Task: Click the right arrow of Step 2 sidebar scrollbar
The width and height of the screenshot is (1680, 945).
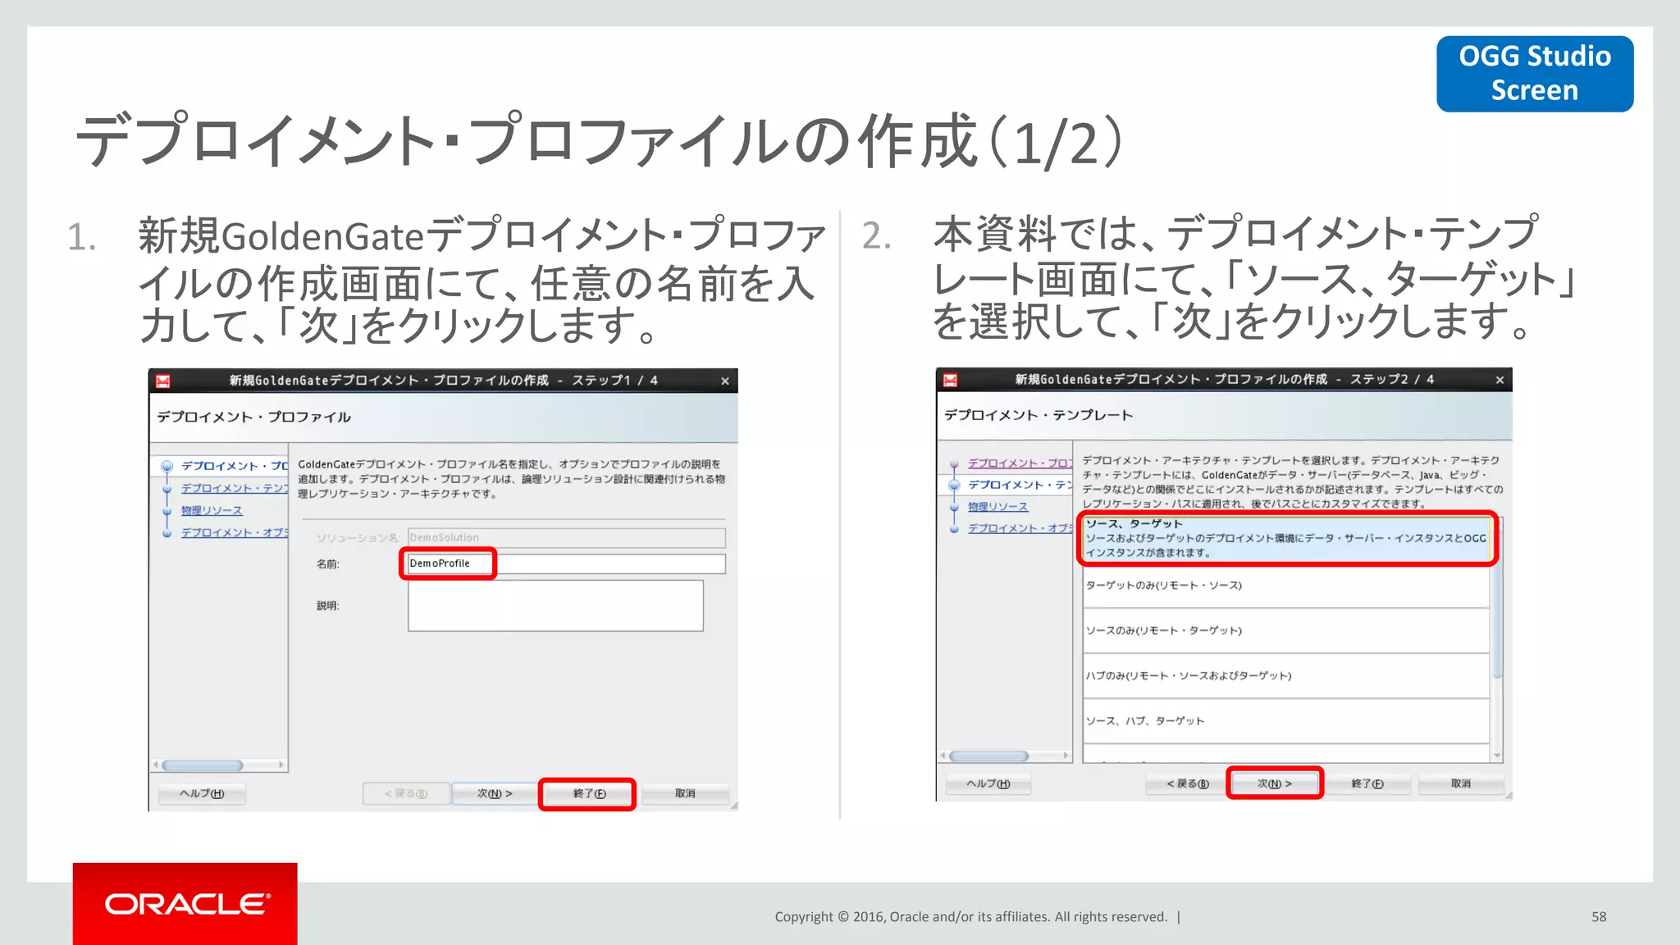Action: tap(1066, 756)
